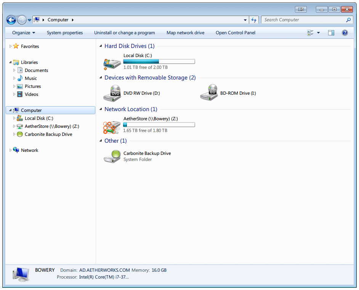Open the address bar history dropdown
This screenshot has width=359, height=290.
[245, 20]
